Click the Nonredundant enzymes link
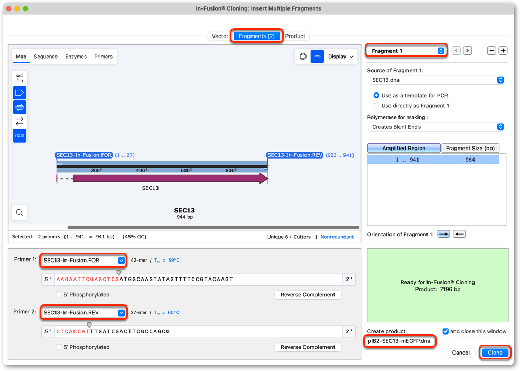Screen dimensions: 520x371 pos(337,237)
